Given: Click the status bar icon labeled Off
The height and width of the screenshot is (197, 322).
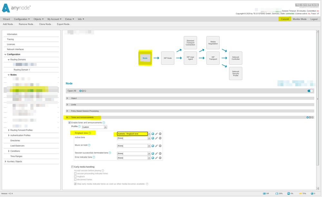Looking at the screenshot, I should pyautogui.click(x=264, y=193).
